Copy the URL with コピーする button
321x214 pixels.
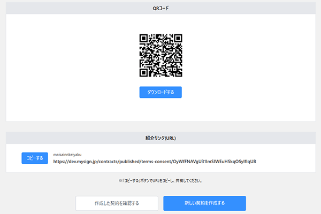coord(35,158)
